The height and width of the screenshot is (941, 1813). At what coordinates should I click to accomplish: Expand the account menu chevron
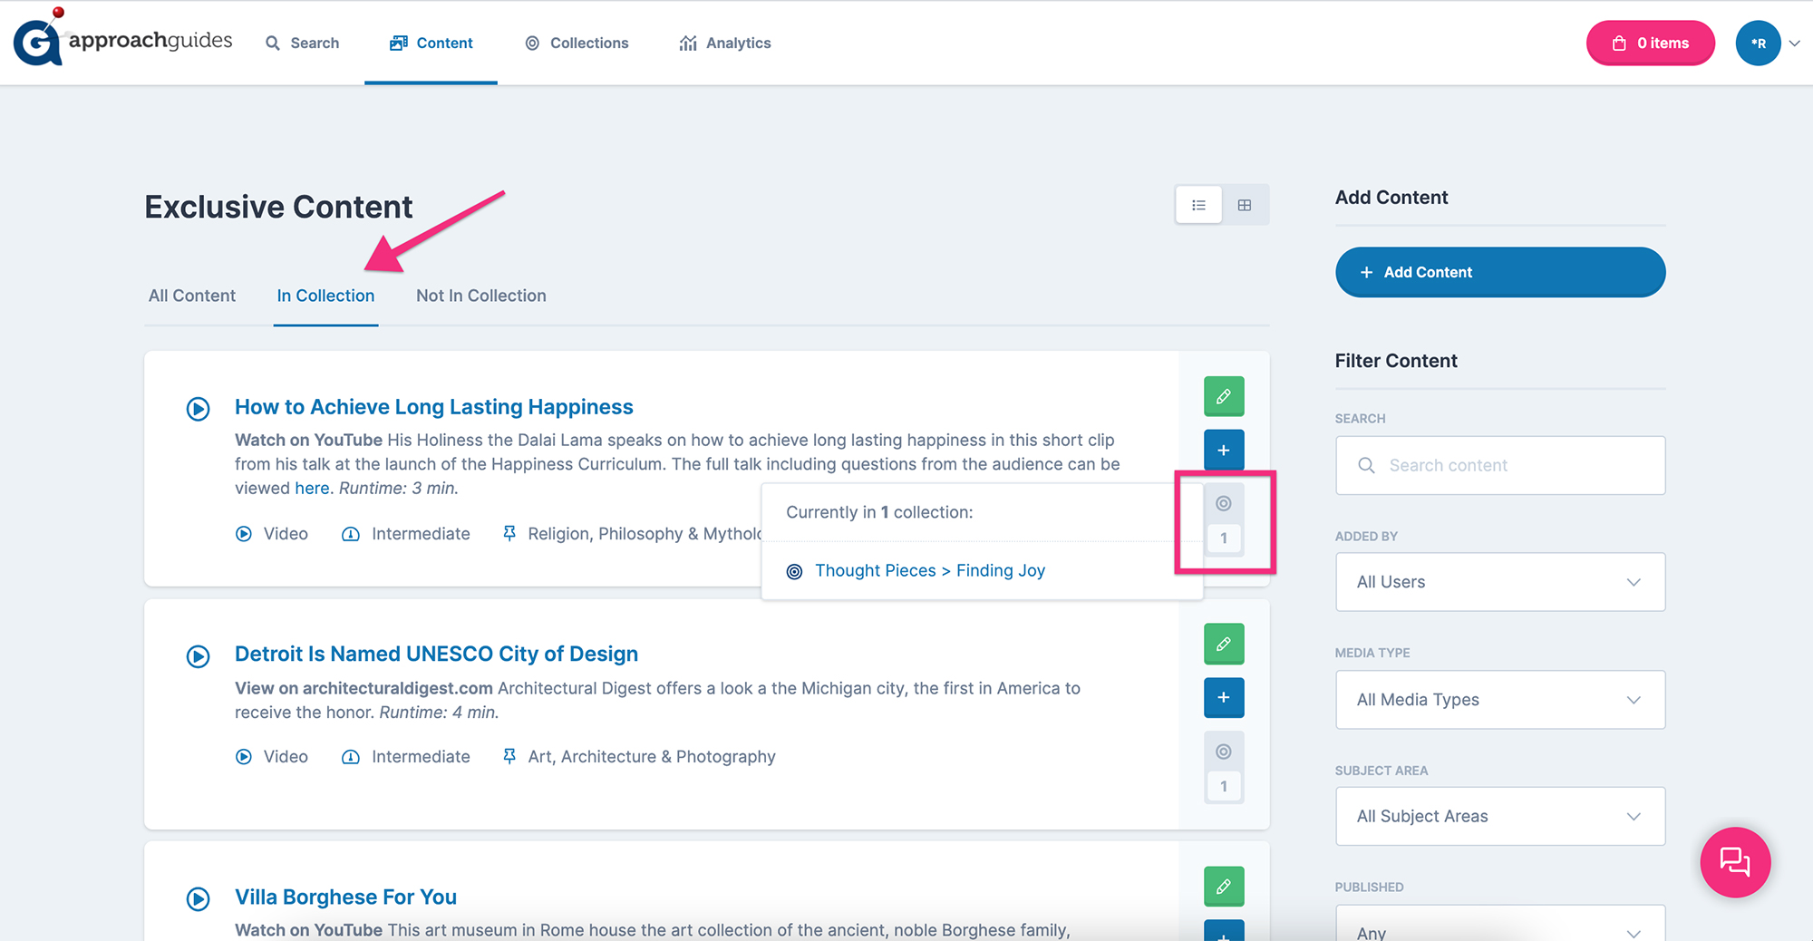pos(1794,43)
